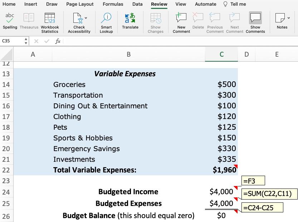Click the =F3 comment note
The width and height of the screenshot is (298, 222).
coord(253,181)
